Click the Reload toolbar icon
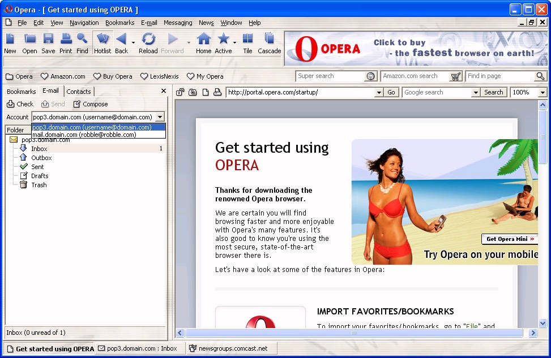Image resolution: width=551 pixels, height=358 pixels. tap(148, 39)
